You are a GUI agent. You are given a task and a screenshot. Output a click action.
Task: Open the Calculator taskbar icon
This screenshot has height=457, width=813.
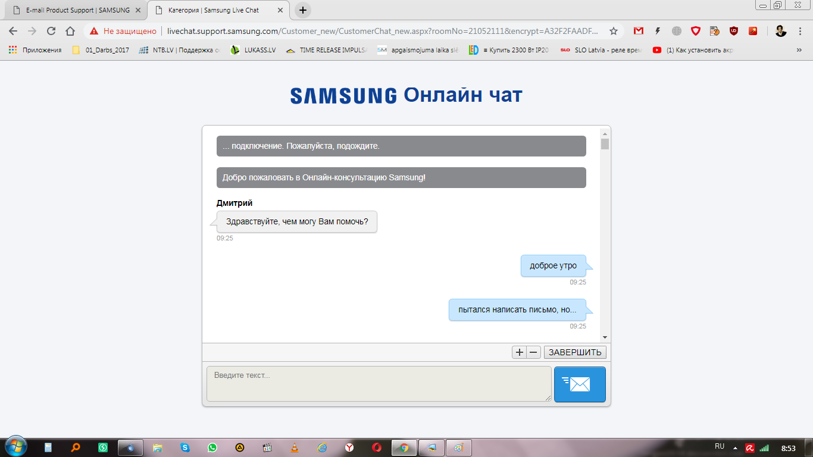pyautogui.click(x=48, y=447)
